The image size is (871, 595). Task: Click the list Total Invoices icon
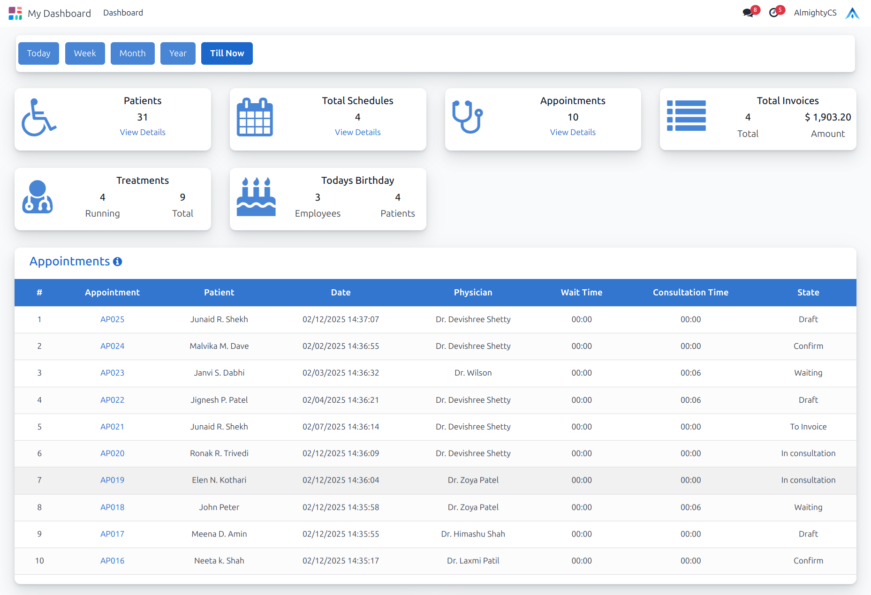(686, 116)
